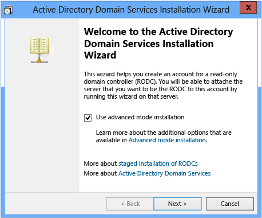The width and height of the screenshot is (262, 218).
Task: Click the window title text
Action: (131, 10)
